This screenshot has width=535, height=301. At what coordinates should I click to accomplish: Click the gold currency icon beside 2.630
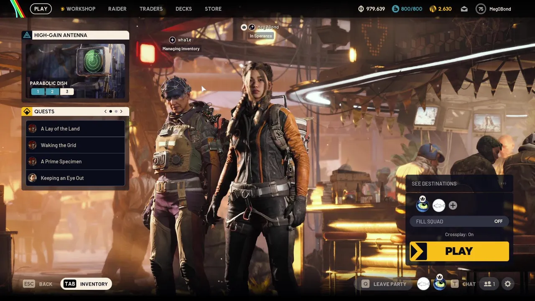pyautogui.click(x=433, y=9)
